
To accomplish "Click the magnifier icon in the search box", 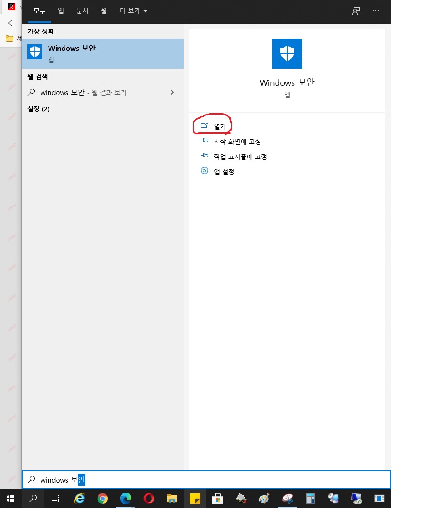I will pos(32,480).
